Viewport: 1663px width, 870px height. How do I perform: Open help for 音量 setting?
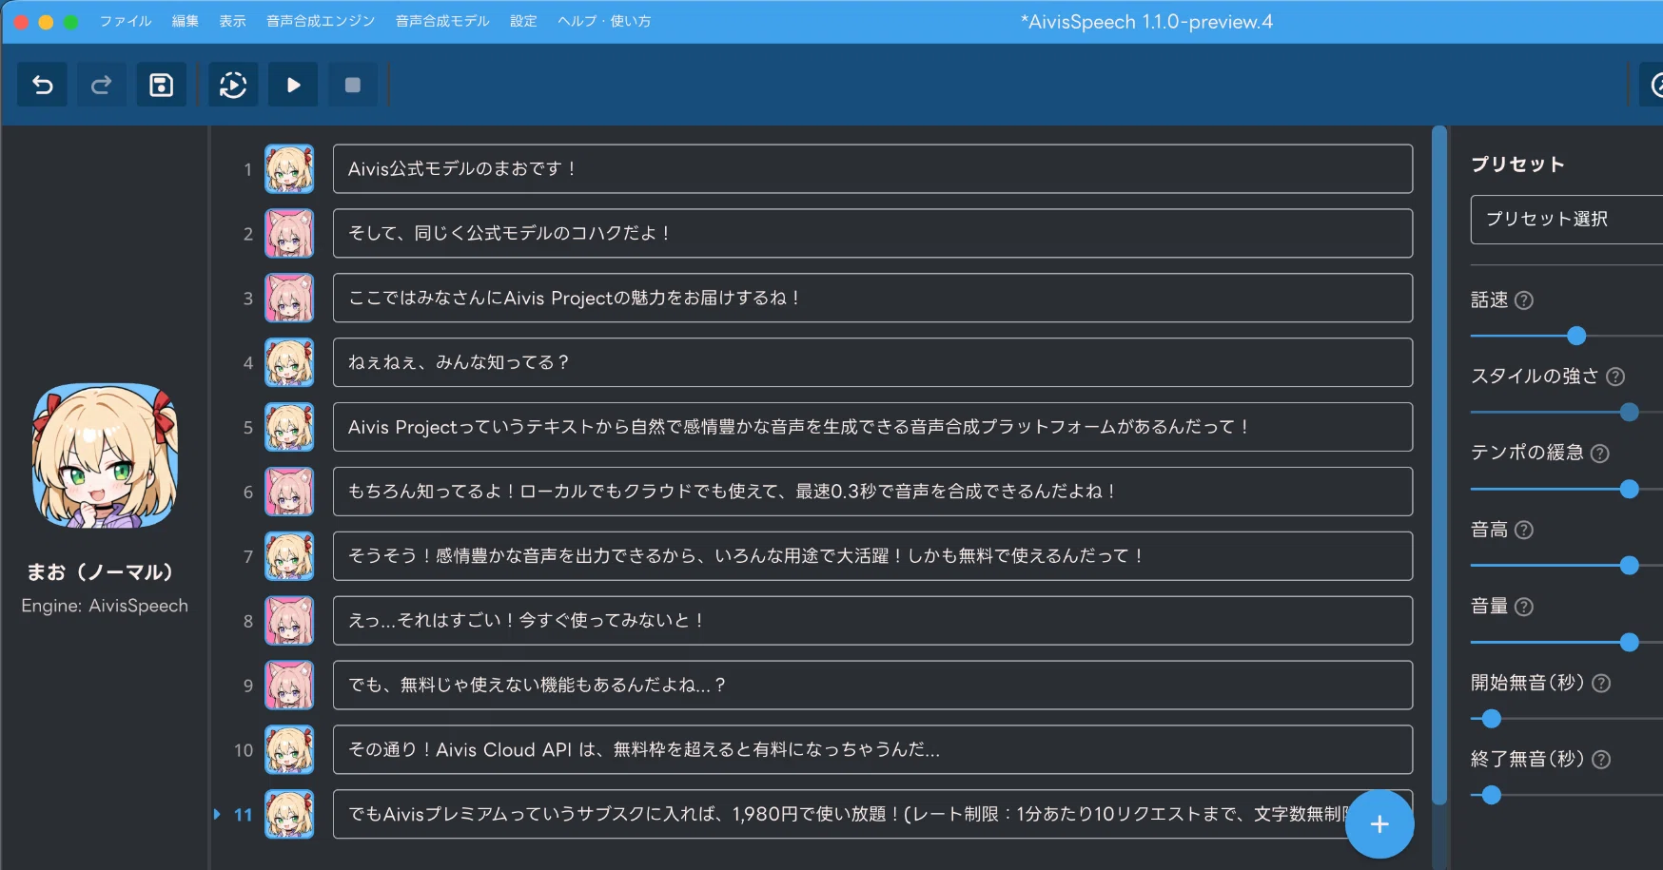1524,607
